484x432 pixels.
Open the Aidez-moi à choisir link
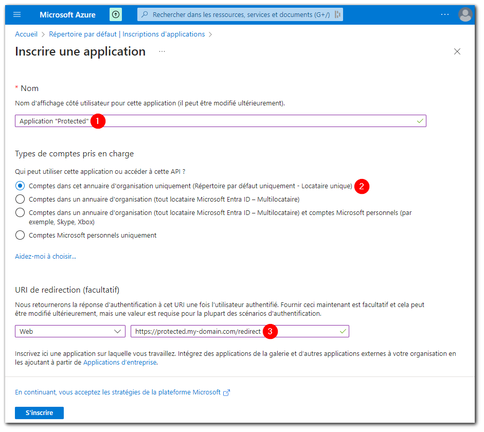[x=45, y=257]
